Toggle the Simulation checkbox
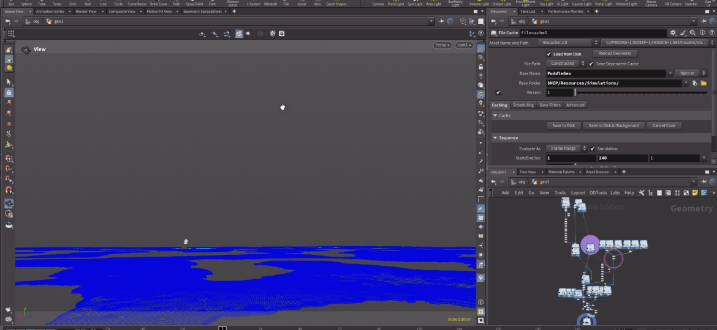 point(593,148)
